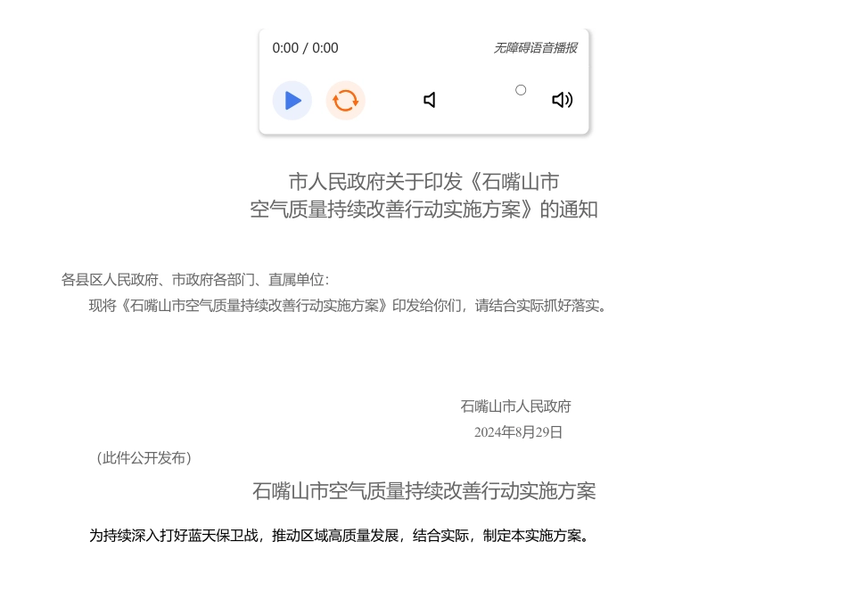Viewport: 847px width, 599px height.
Task: Click the volume-down speaker icon
Action: 430,100
